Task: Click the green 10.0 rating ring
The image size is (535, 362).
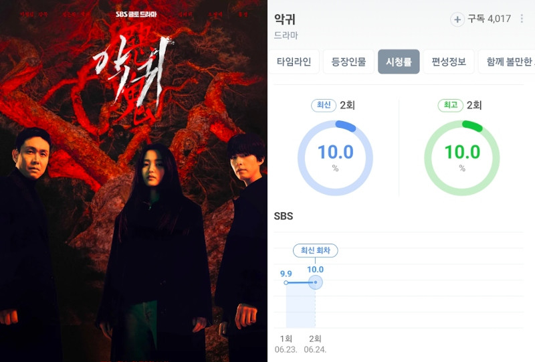Action: [462, 158]
